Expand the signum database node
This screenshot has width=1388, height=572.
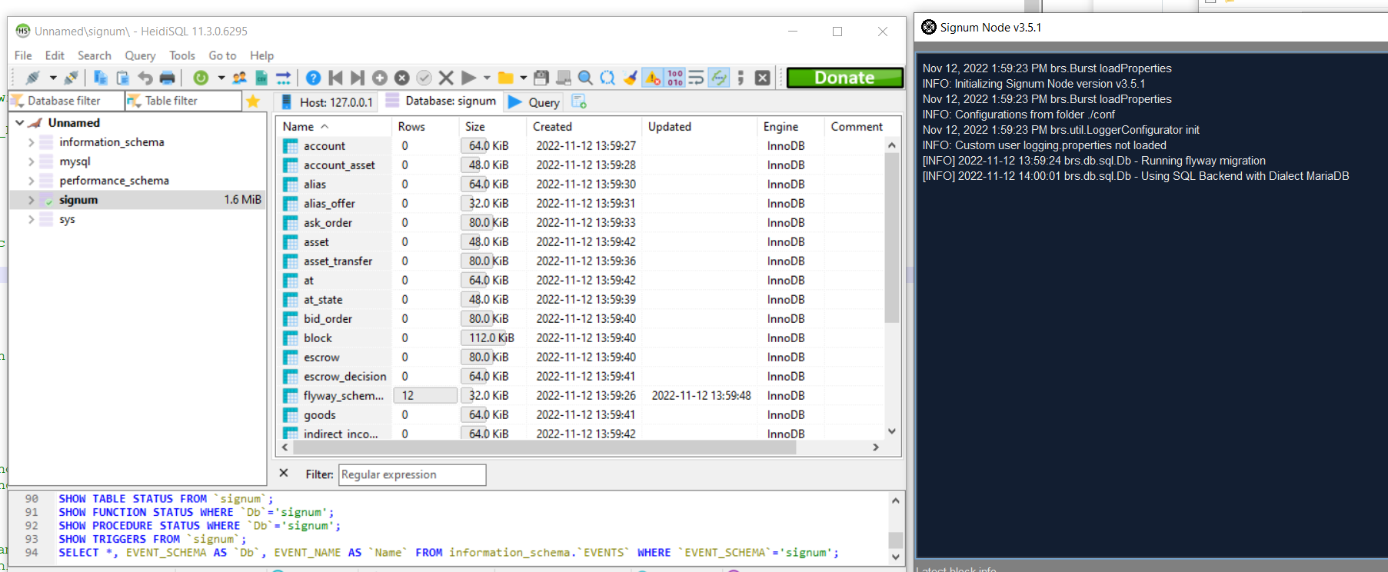(31, 200)
